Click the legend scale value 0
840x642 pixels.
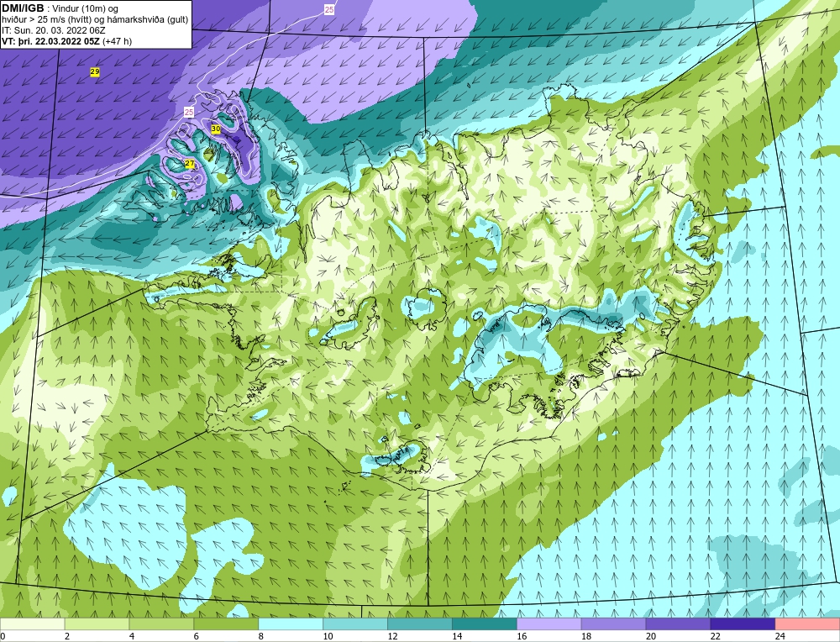pos(3,636)
